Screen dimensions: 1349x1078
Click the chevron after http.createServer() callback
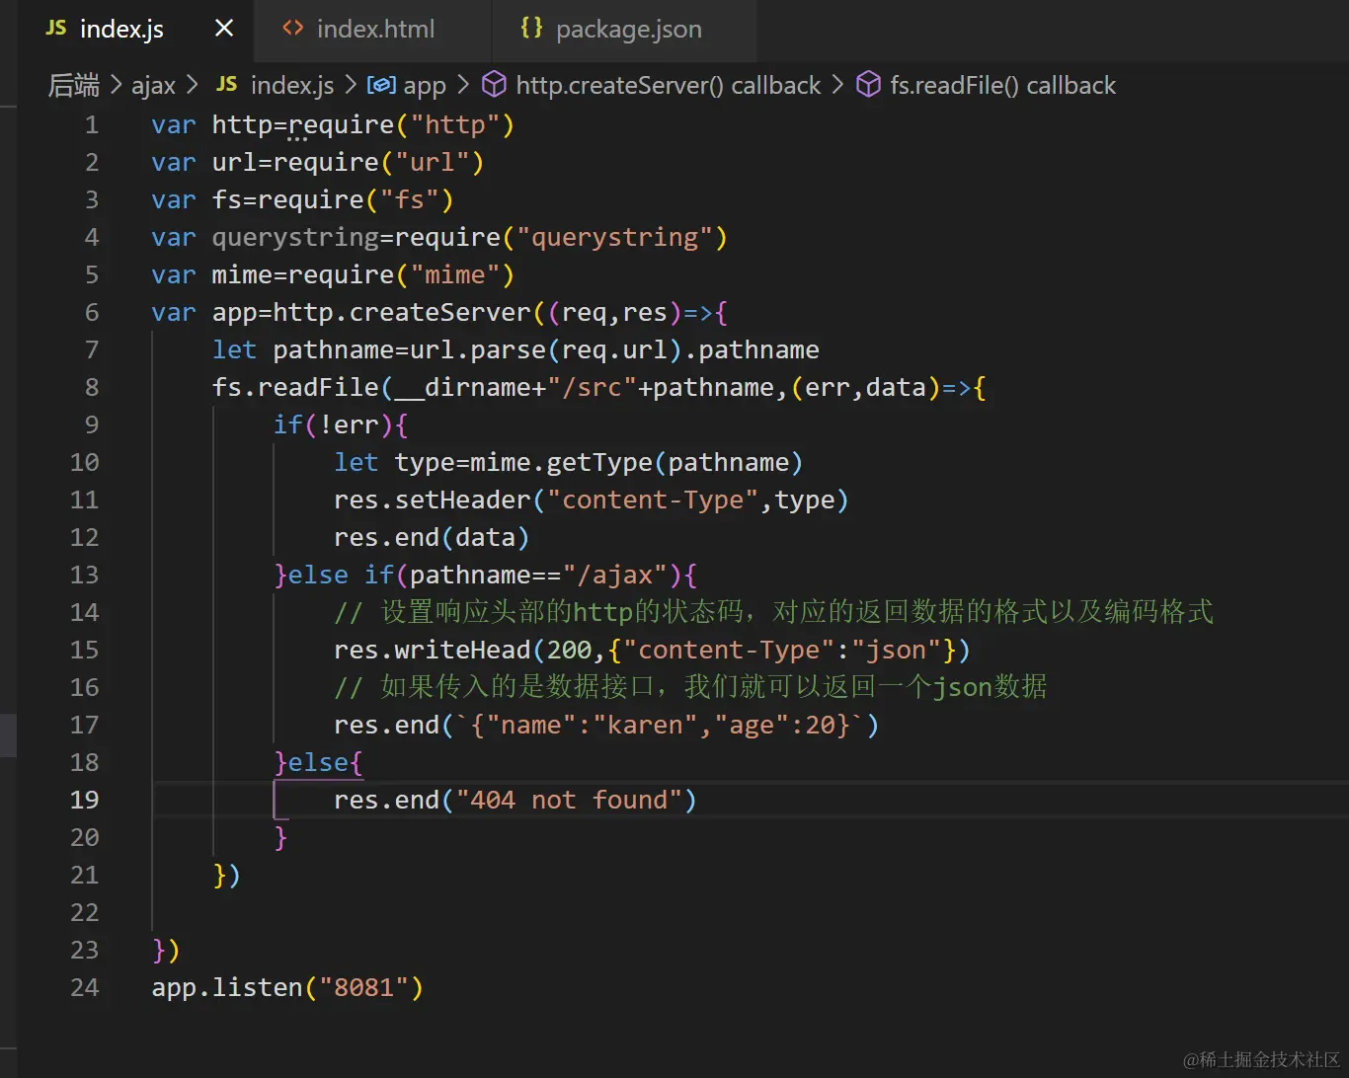837,86
